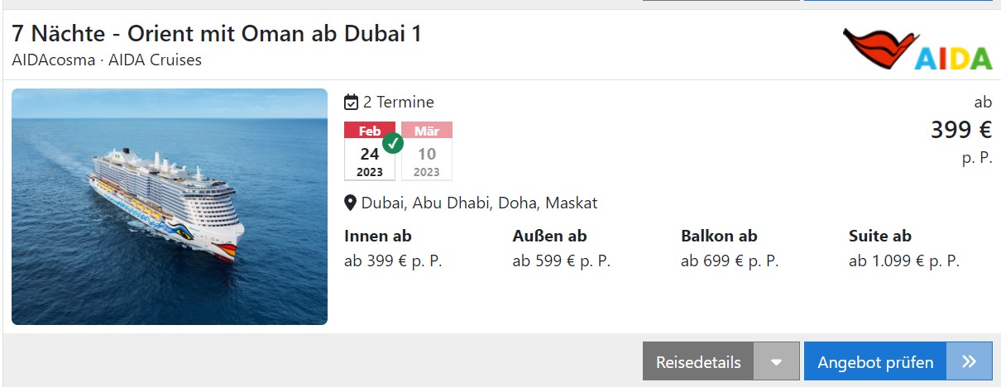The height and width of the screenshot is (387, 1001).
Task: Select the Mär 10 2023 date tile
Action: [427, 151]
